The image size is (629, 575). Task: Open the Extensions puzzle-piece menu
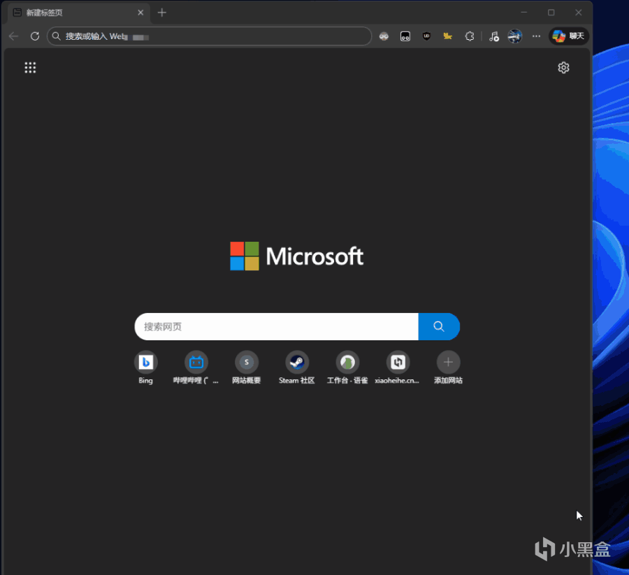[x=470, y=36]
